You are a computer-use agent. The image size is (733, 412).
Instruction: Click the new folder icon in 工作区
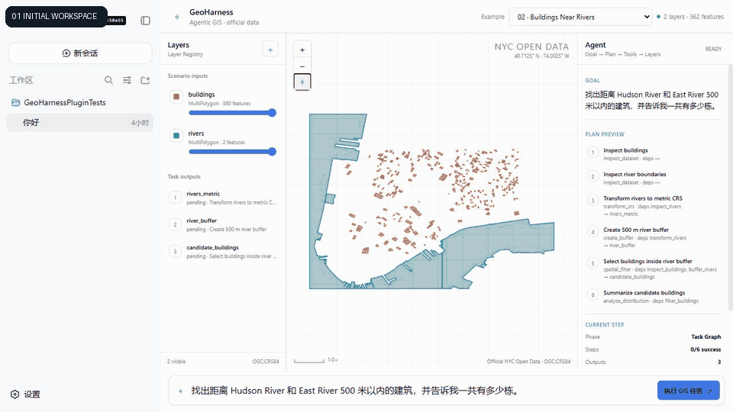pos(145,80)
